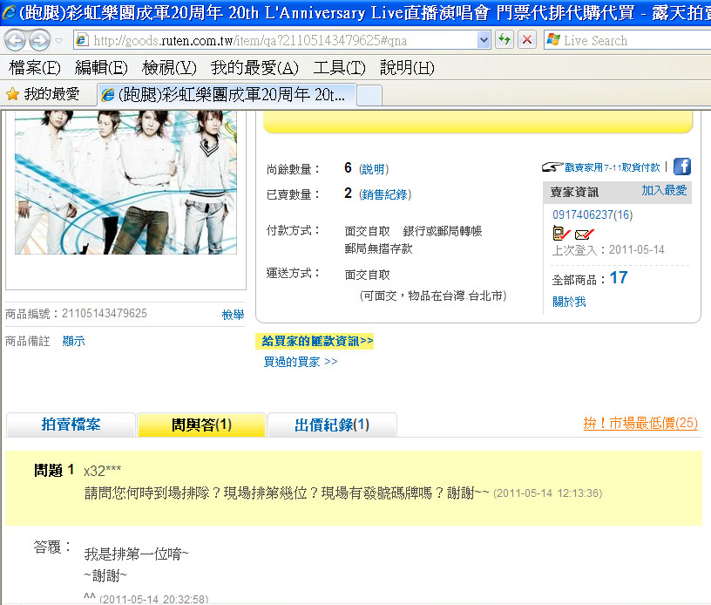Open 戳賣家用7-11取貨付款 link
Image resolution: width=711 pixels, height=605 pixels.
point(613,167)
